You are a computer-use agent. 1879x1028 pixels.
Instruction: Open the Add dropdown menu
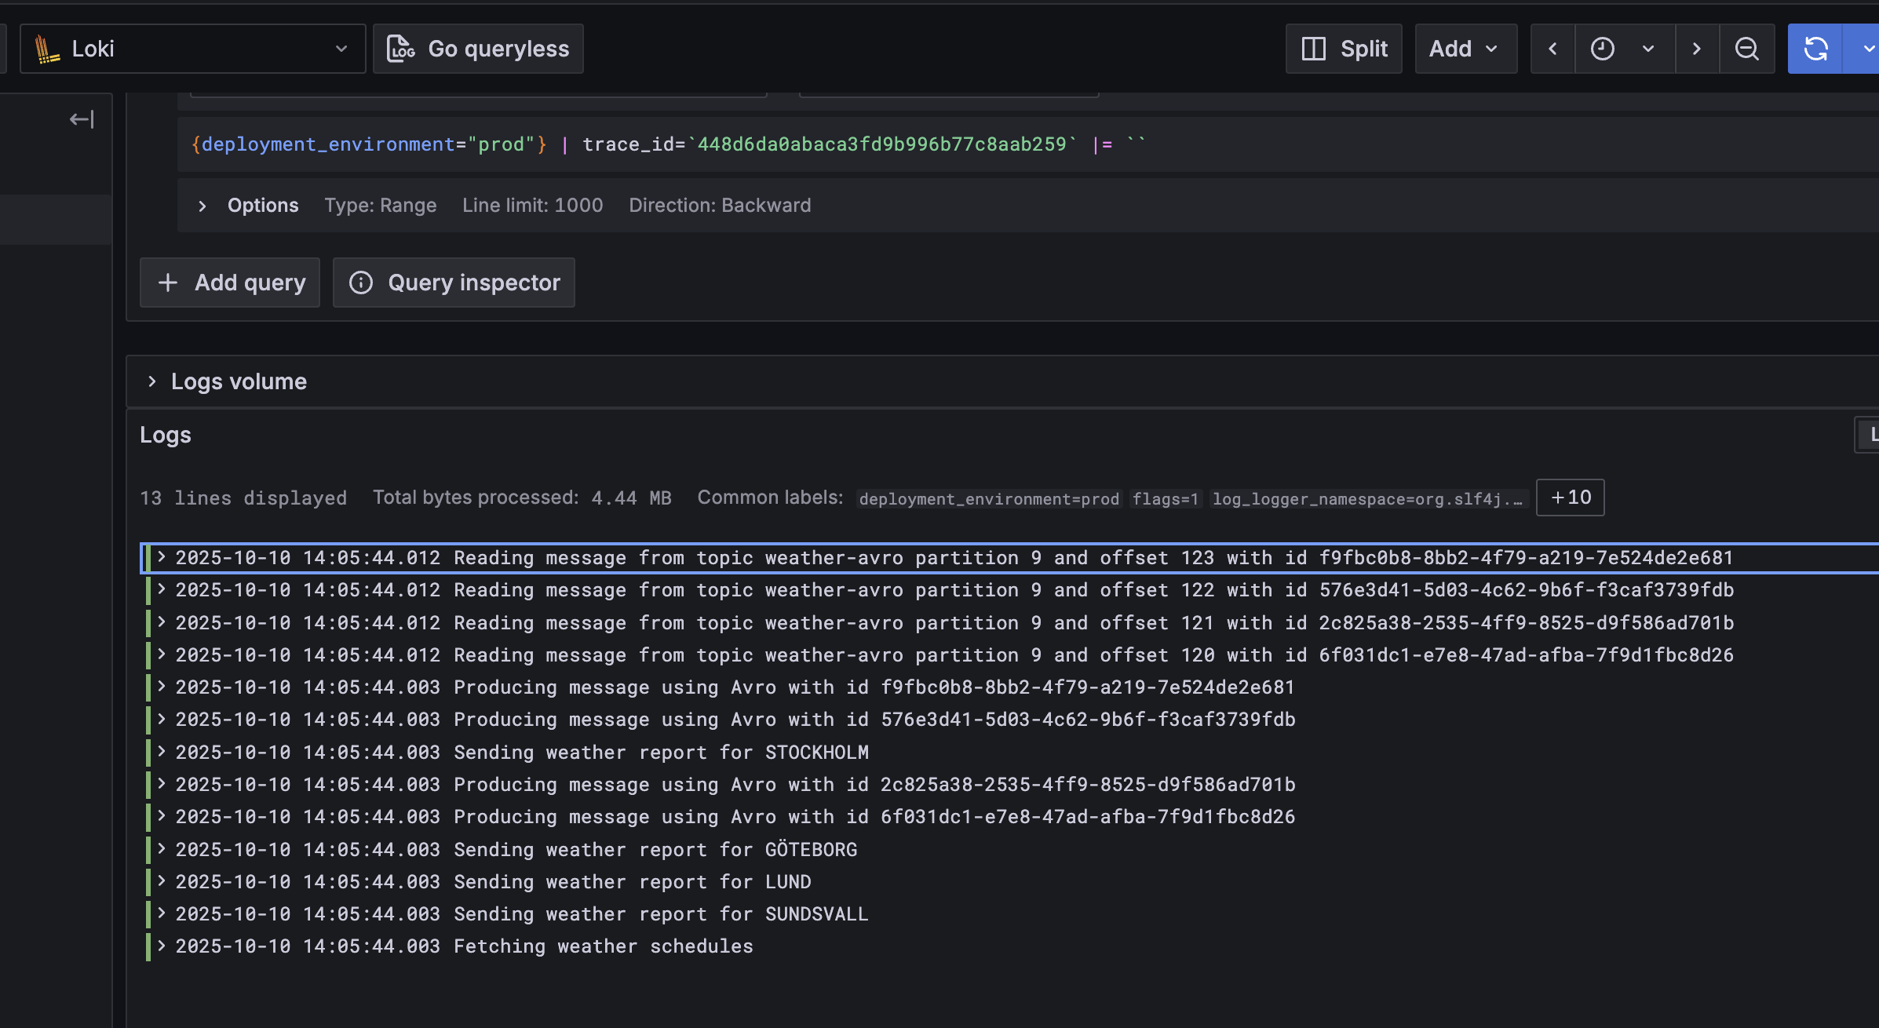pos(1465,49)
